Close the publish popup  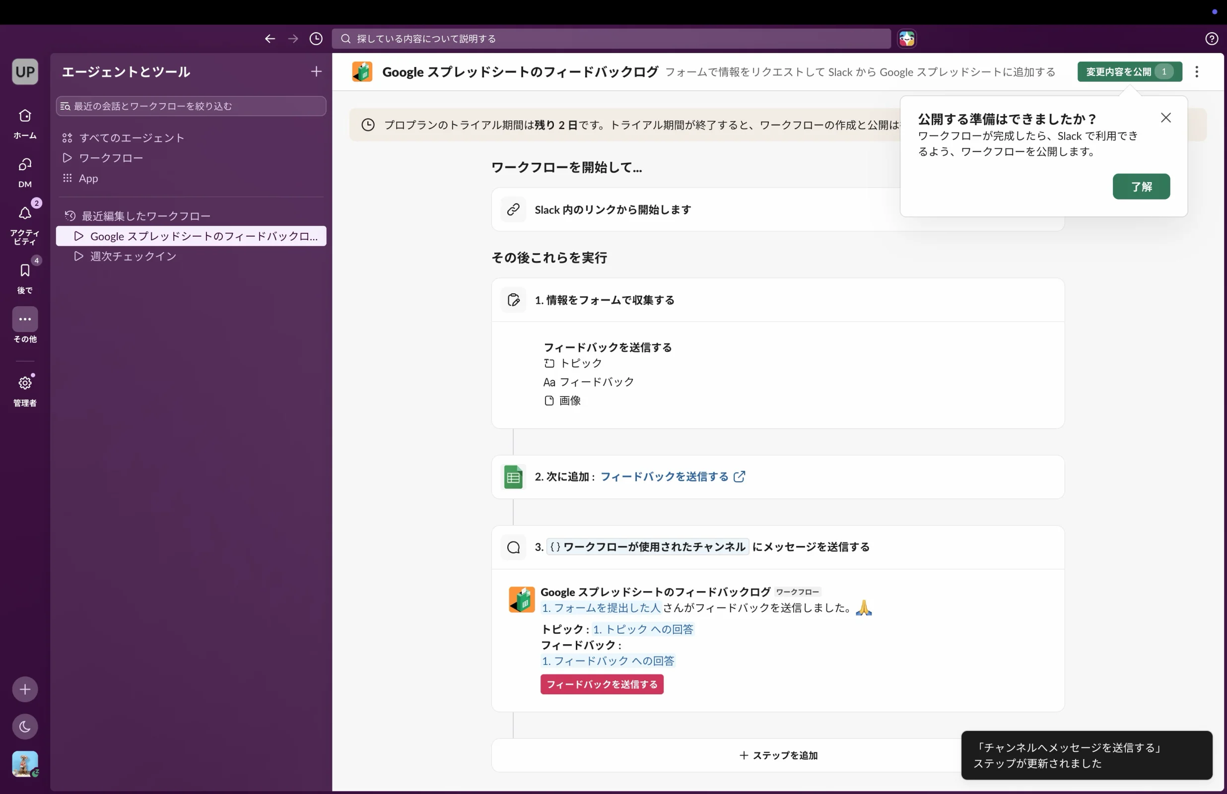pos(1165,118)
